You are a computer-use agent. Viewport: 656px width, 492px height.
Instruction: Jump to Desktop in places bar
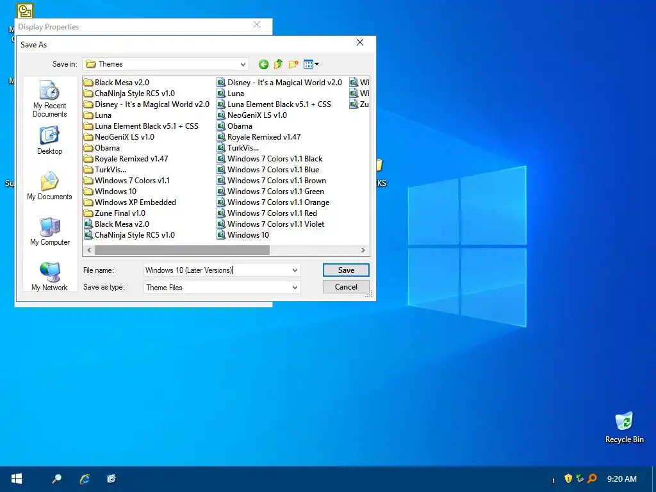[50, 140]
